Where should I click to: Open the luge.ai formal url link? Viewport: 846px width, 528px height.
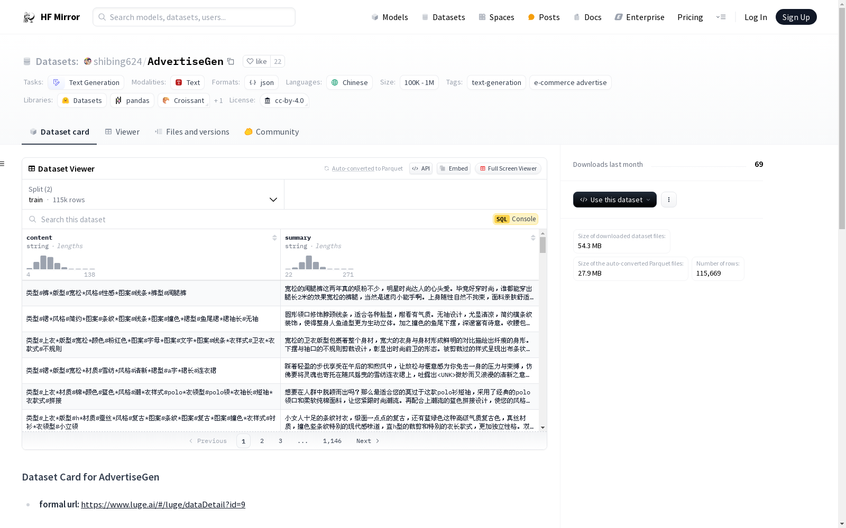tap(163, 504)
